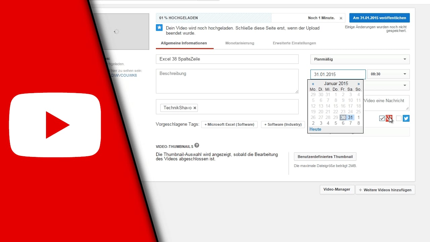Viewport: 430px width, 242px height.
Task: Tick the Twitter sharing checkbox
Action: [x=399, y=118]
